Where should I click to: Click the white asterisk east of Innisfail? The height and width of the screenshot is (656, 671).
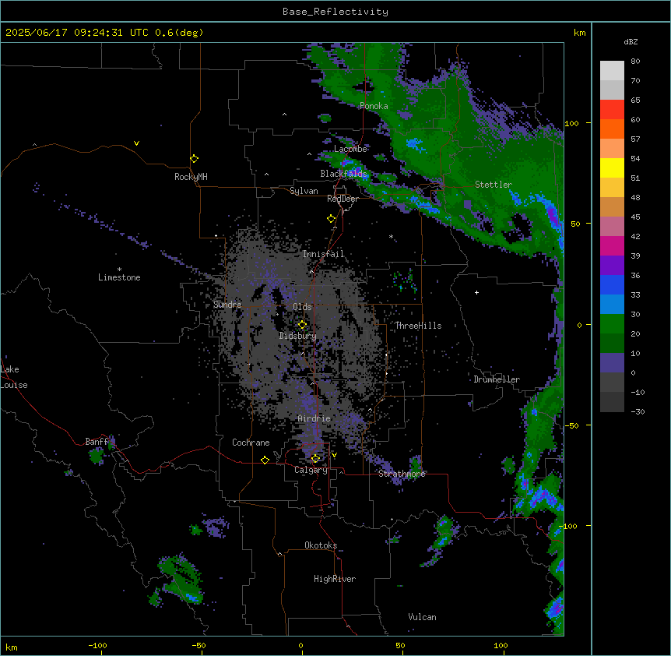(391, 236)
